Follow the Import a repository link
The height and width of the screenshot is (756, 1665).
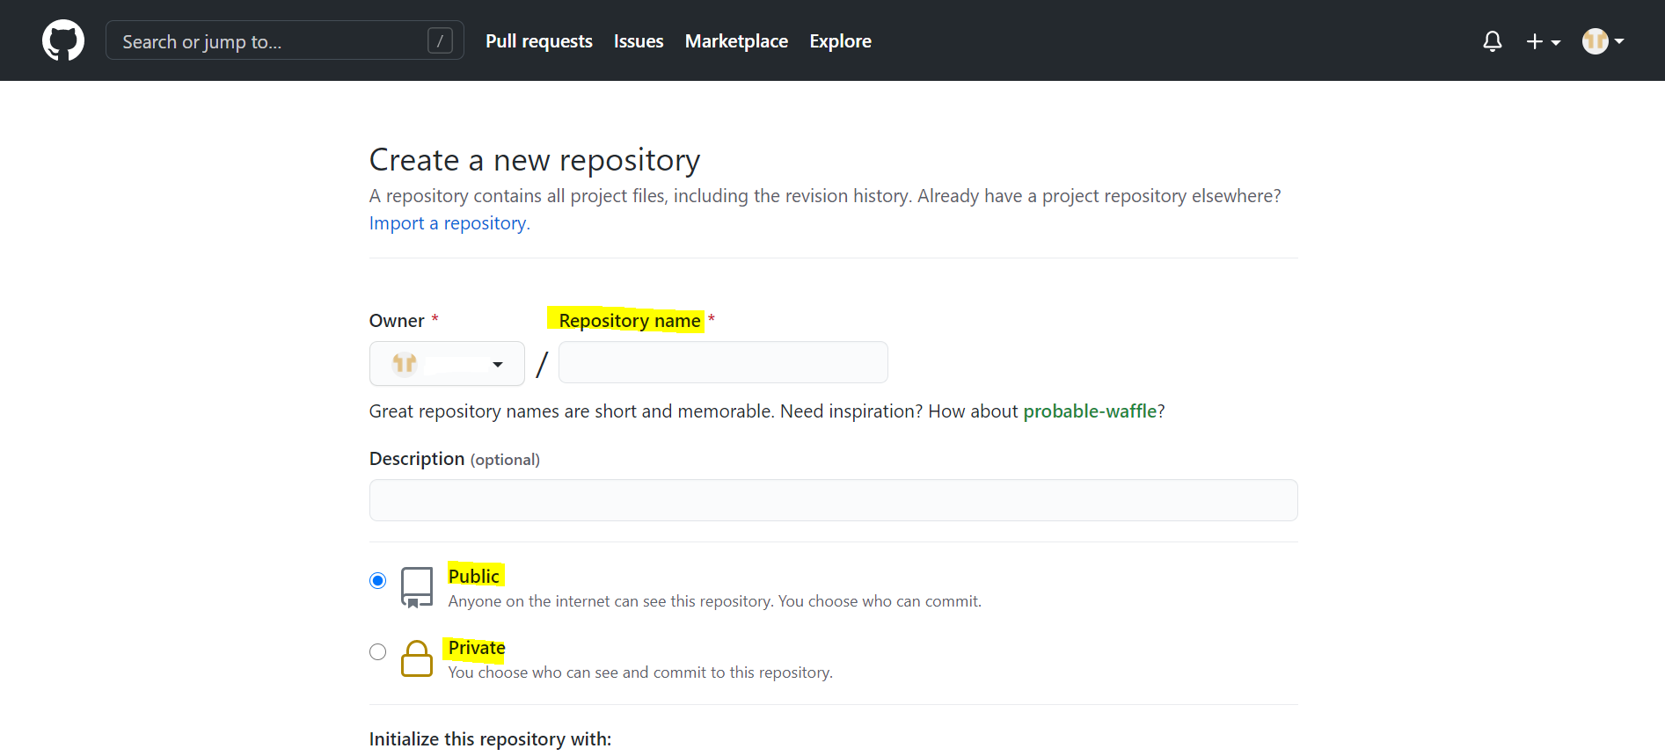[x=449, y=223]
